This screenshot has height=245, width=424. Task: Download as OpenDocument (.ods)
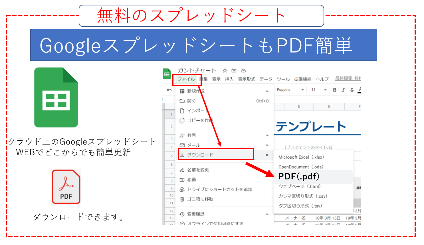(313, 167)
